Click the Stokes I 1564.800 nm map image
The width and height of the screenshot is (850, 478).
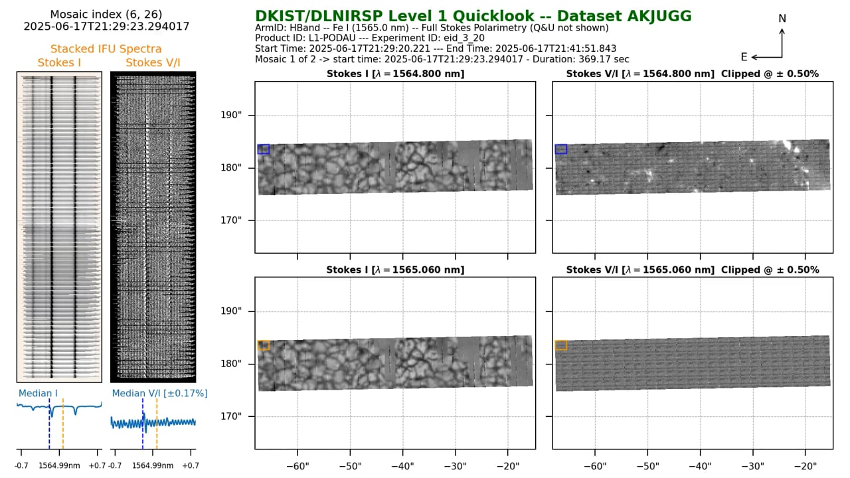click(395, 167)
